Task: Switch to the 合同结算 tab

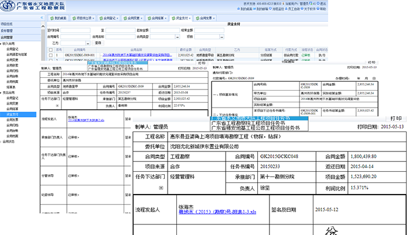Action: click(156, 18)
